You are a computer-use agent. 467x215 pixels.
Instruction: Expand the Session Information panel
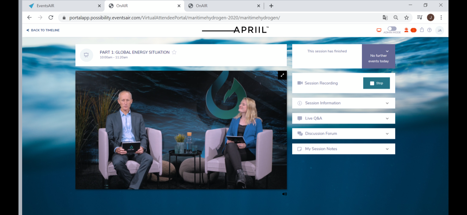coord(343,103)
